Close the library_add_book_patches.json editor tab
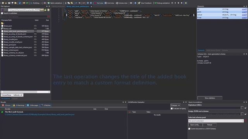248x139 pixels. click(x=91, y=7)
